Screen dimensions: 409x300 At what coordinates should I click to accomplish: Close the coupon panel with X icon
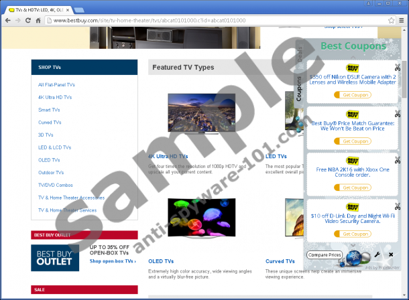[x=390, y=255]
